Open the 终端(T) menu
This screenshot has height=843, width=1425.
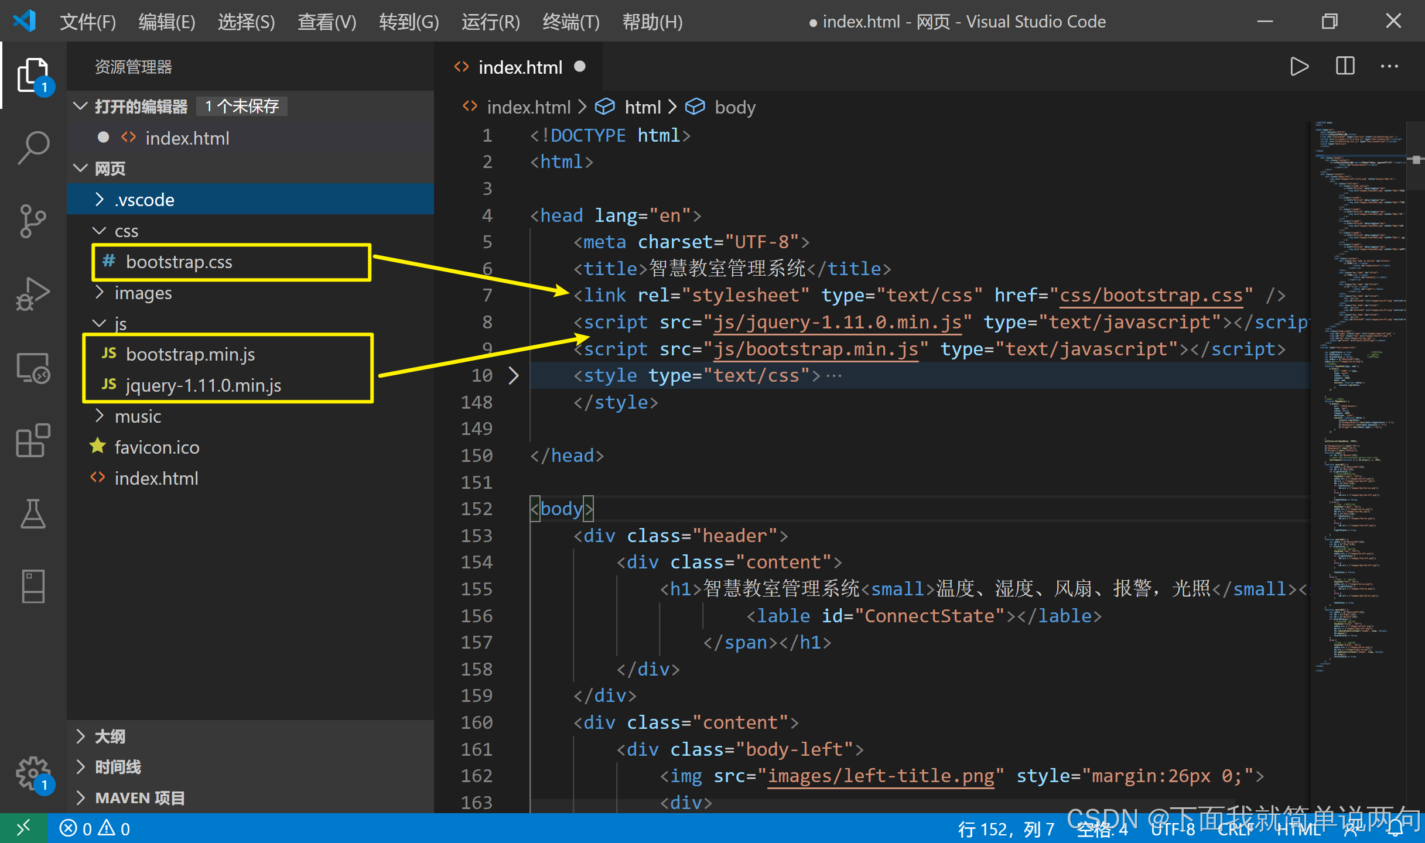[x=570, y=22]
